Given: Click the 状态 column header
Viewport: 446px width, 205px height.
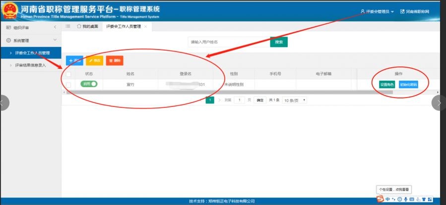Looking at the screenshot, I should pyautogui.click(x=89, y=74).
